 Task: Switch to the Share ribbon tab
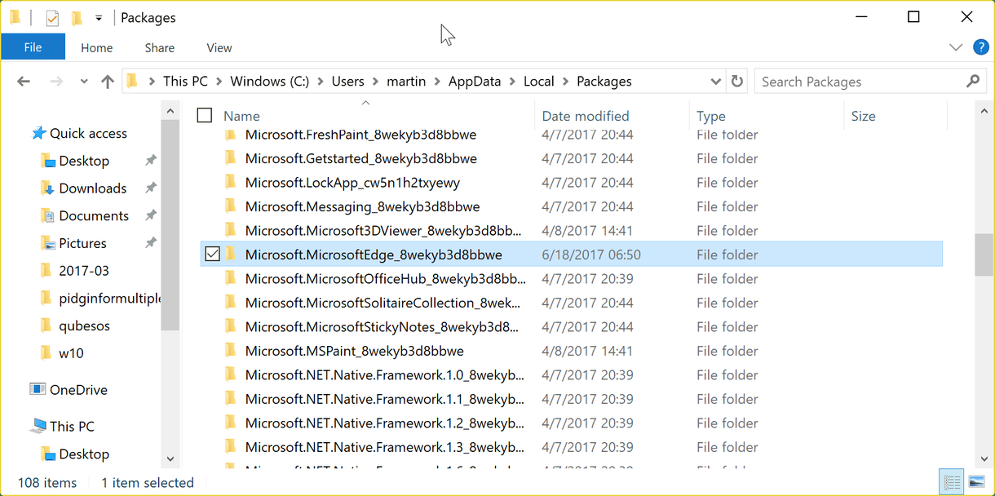(159, 48)
